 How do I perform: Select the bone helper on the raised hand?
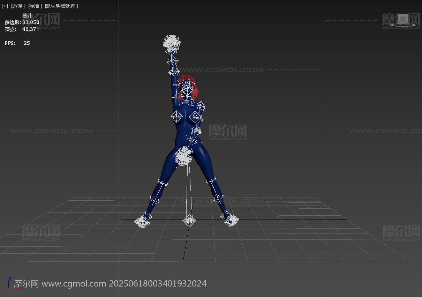click(x=172, y=44)
